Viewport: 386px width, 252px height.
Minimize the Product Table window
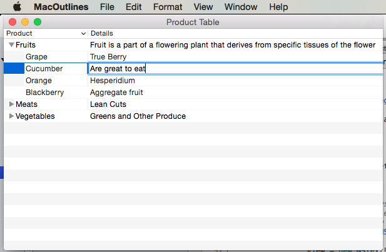point(25,22)
